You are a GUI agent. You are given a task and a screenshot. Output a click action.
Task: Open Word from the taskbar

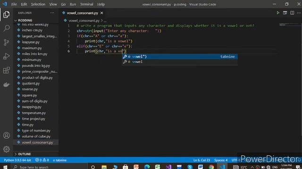pos(200,167)
